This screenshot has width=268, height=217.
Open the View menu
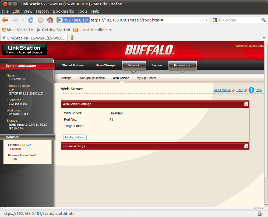pyautogui.click(x=28, y=11)
